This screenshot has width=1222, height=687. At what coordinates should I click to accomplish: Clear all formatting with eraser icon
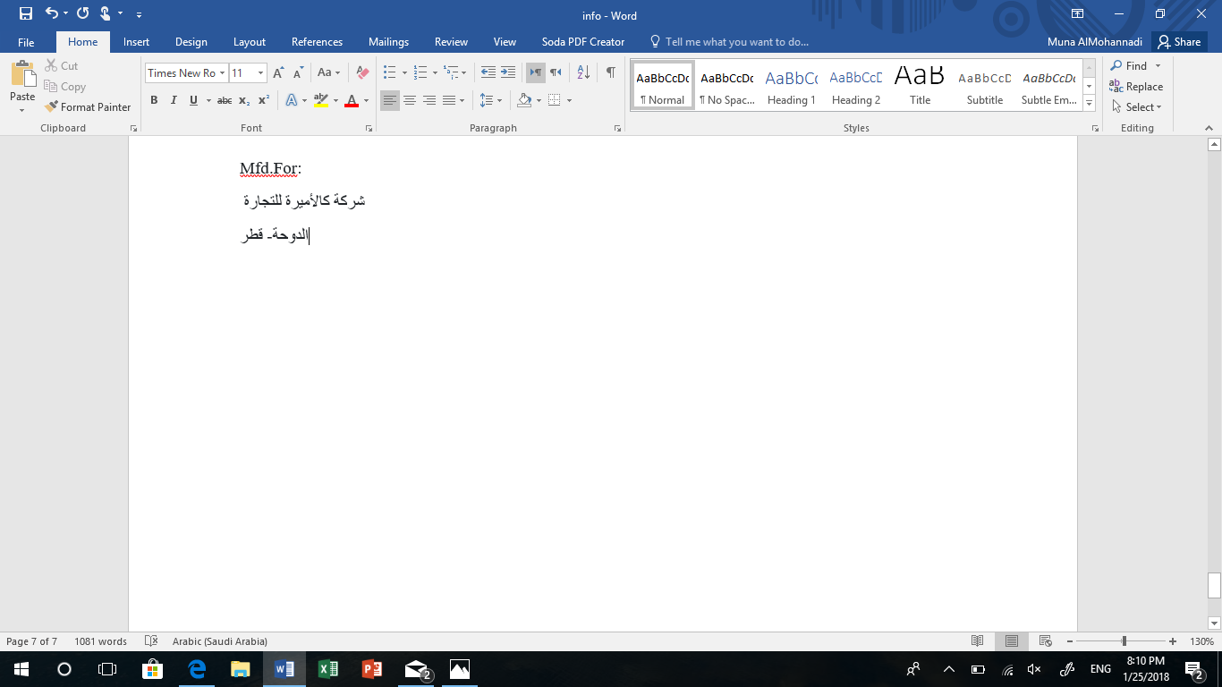(x=362, y=73)
